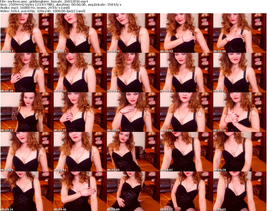Select the thumbnail marked 00:03:41
The height and width of the screenshot is (211, 267).
(x=80, y=152)
